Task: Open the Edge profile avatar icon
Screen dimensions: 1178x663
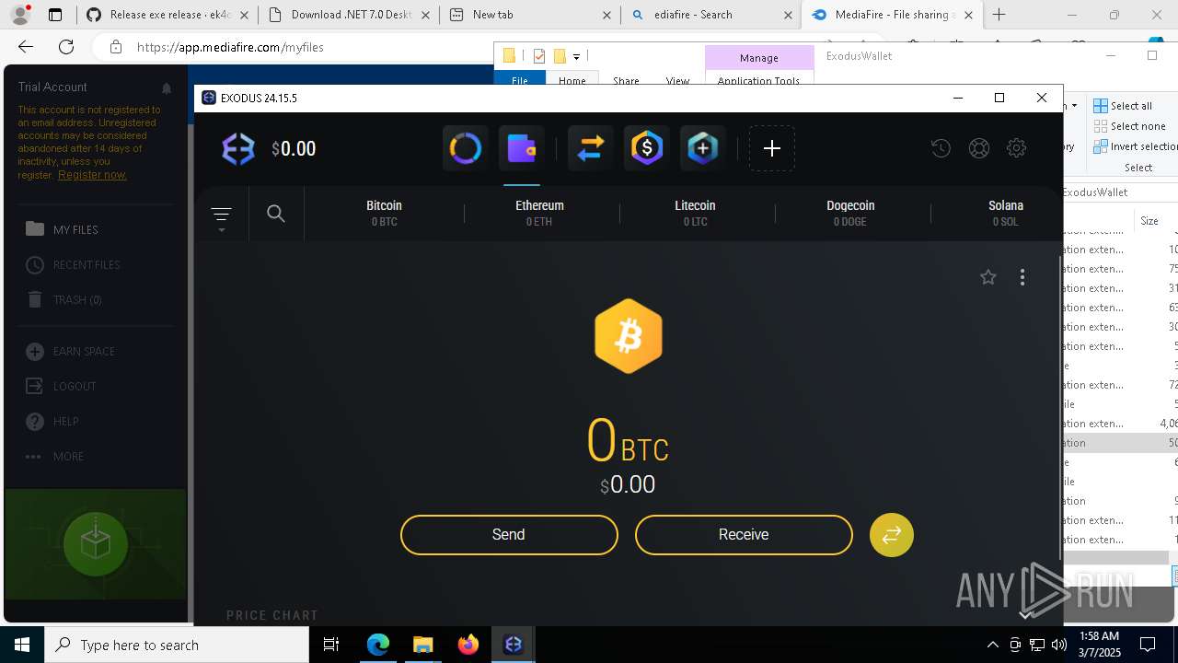Action: (19, 15)
